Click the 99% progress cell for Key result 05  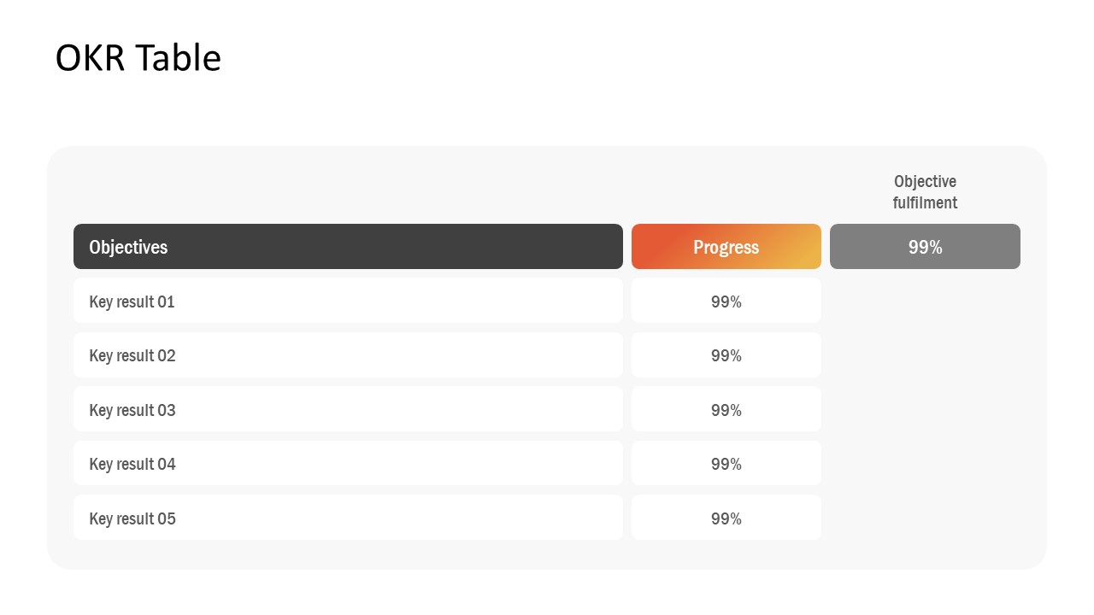tap(726, 518)
